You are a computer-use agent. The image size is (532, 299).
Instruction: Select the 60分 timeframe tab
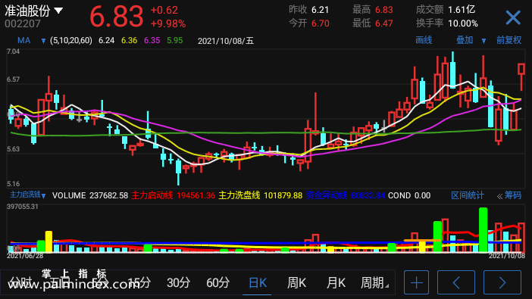click(x=217, y=283)
